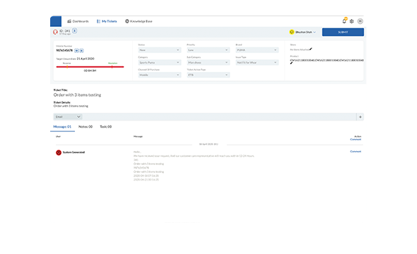The height and width of the screenshot is (254, 417).
Task: Expand the Email channel dropdown
Action: [x=68, y=117]
